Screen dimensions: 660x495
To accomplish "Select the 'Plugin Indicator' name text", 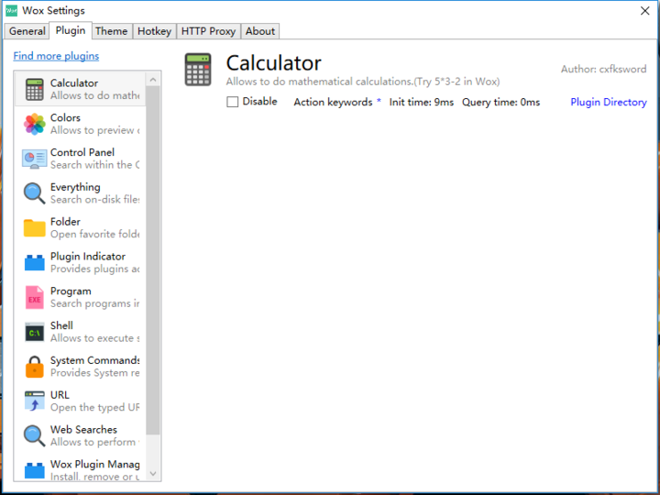I will pos(88,257).
